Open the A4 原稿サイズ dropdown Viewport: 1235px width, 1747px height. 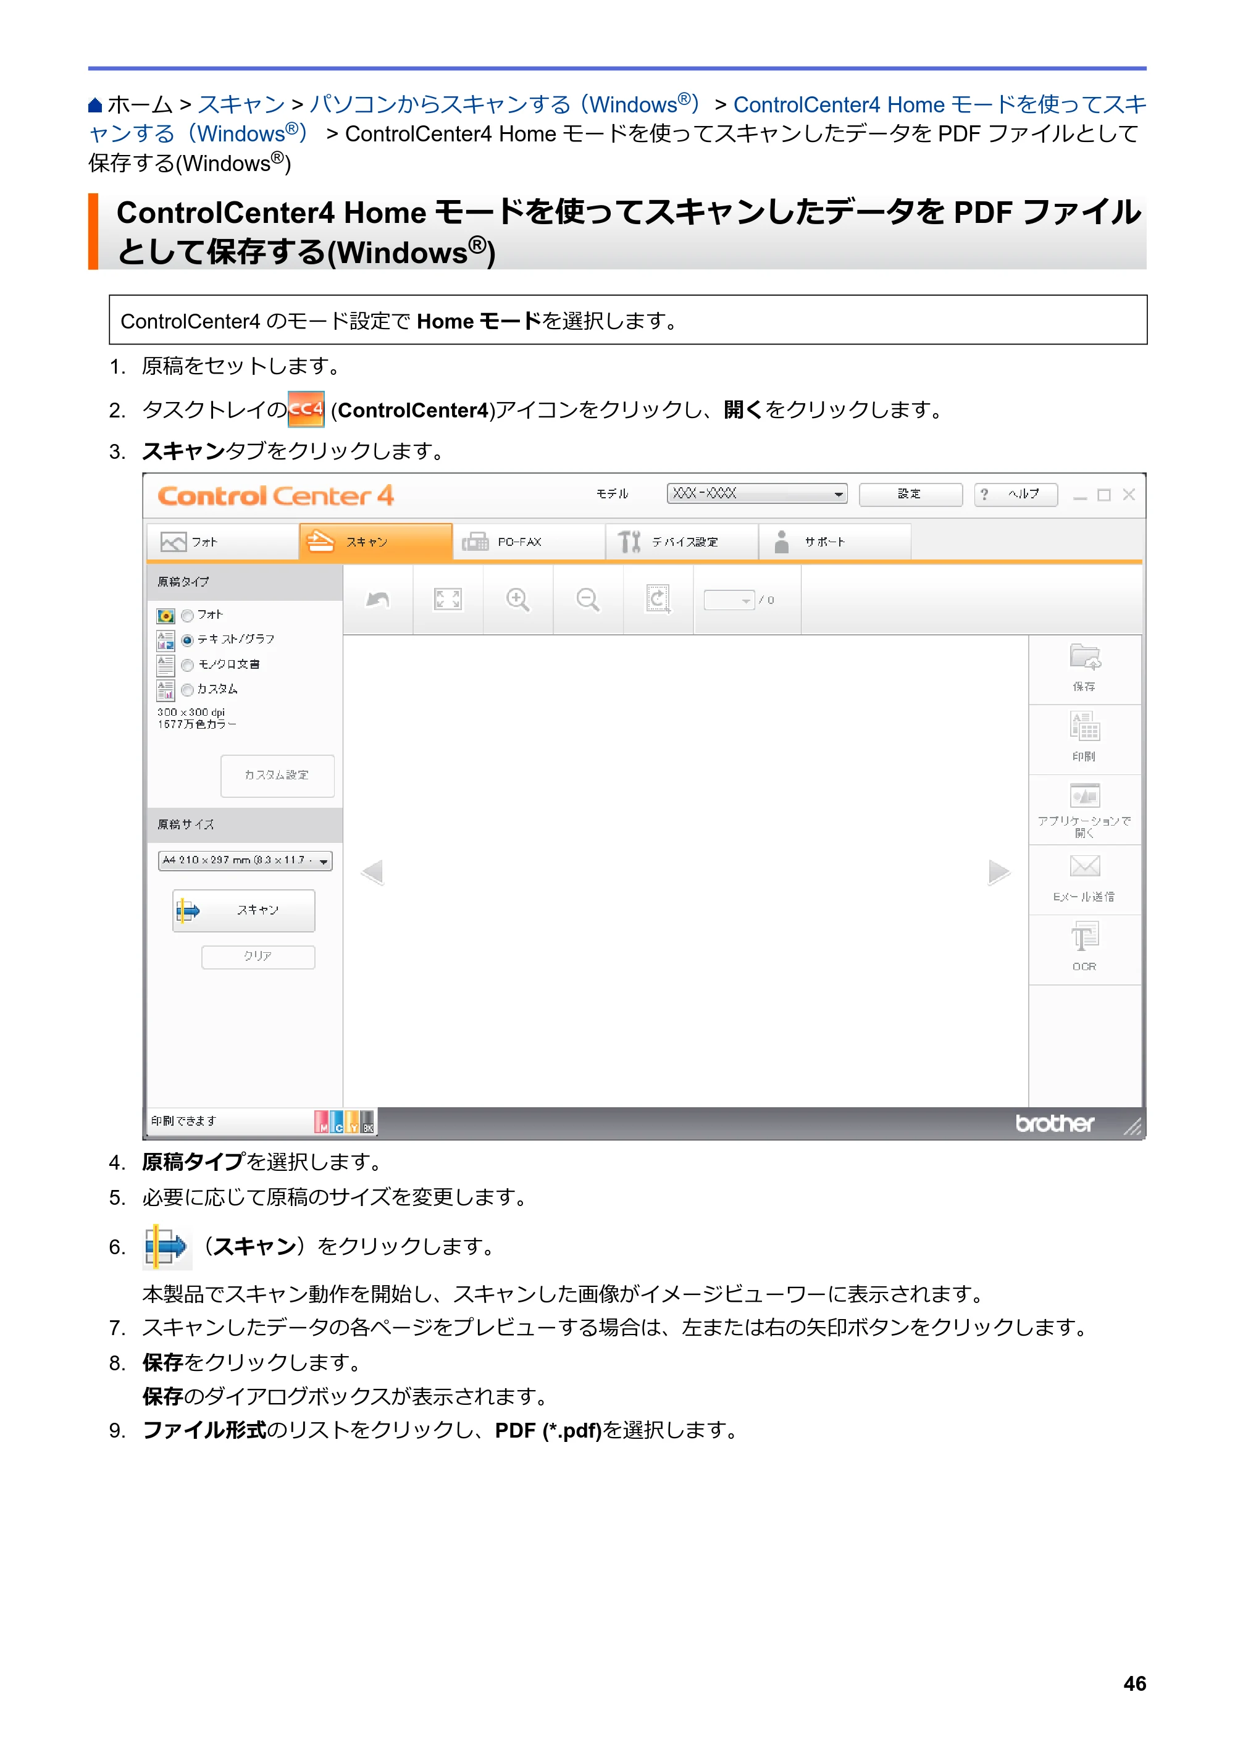[245, 861]
